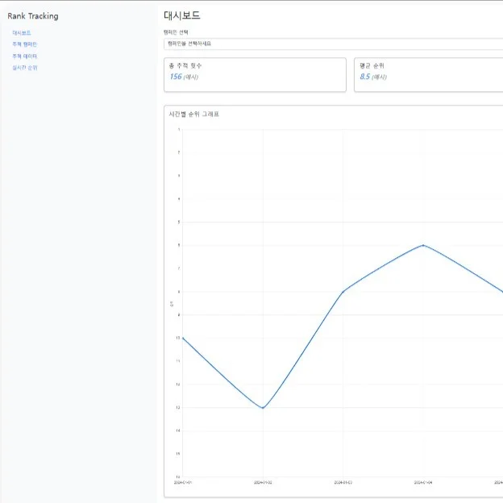Expand the 캠페인 선택 dropdown

332,44
